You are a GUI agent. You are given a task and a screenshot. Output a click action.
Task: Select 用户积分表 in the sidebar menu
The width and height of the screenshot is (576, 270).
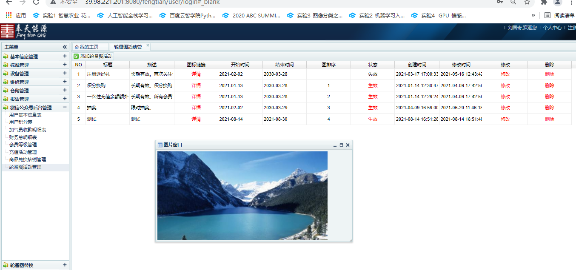tap(21, 122)
